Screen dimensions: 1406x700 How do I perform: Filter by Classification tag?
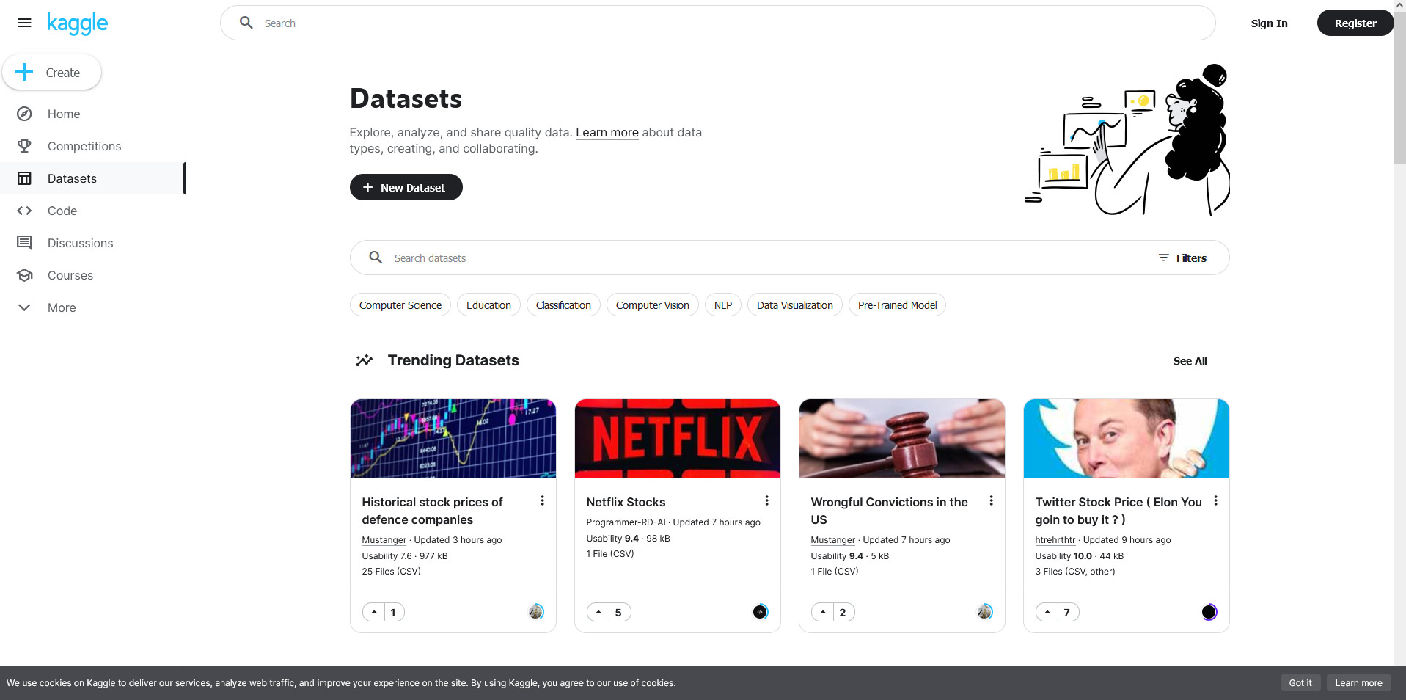pyautogui.click(x=563, y=305)
